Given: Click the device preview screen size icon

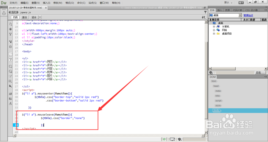Looking at the screenshot, I should 172,139.
